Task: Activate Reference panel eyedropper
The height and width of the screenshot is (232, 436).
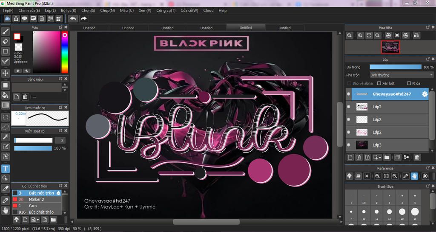Action: tap(405, 176)
